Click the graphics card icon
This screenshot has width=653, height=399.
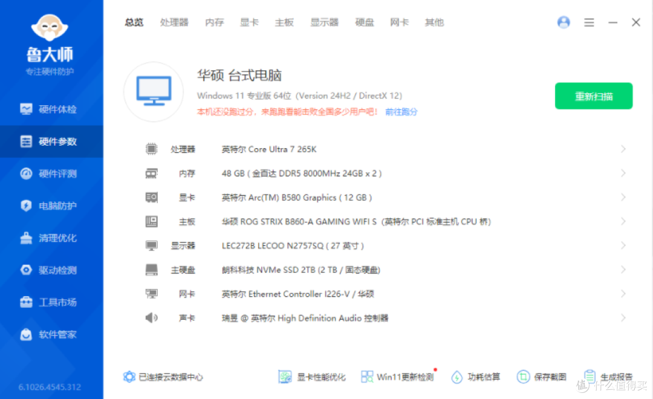[151, 197]
